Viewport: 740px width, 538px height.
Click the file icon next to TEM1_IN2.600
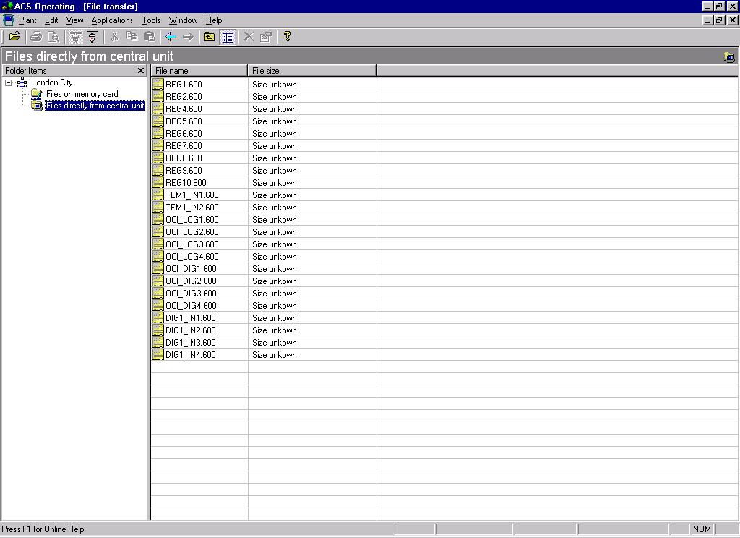[158, 208]
